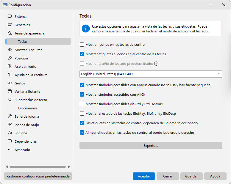Minimize the Configuración window
Image resolution: width=231 pixels, height=184 pixels.
pyautogui.click(x=210, y=5)
